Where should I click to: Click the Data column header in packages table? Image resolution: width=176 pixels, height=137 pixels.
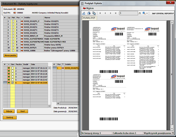coord(39,64)
